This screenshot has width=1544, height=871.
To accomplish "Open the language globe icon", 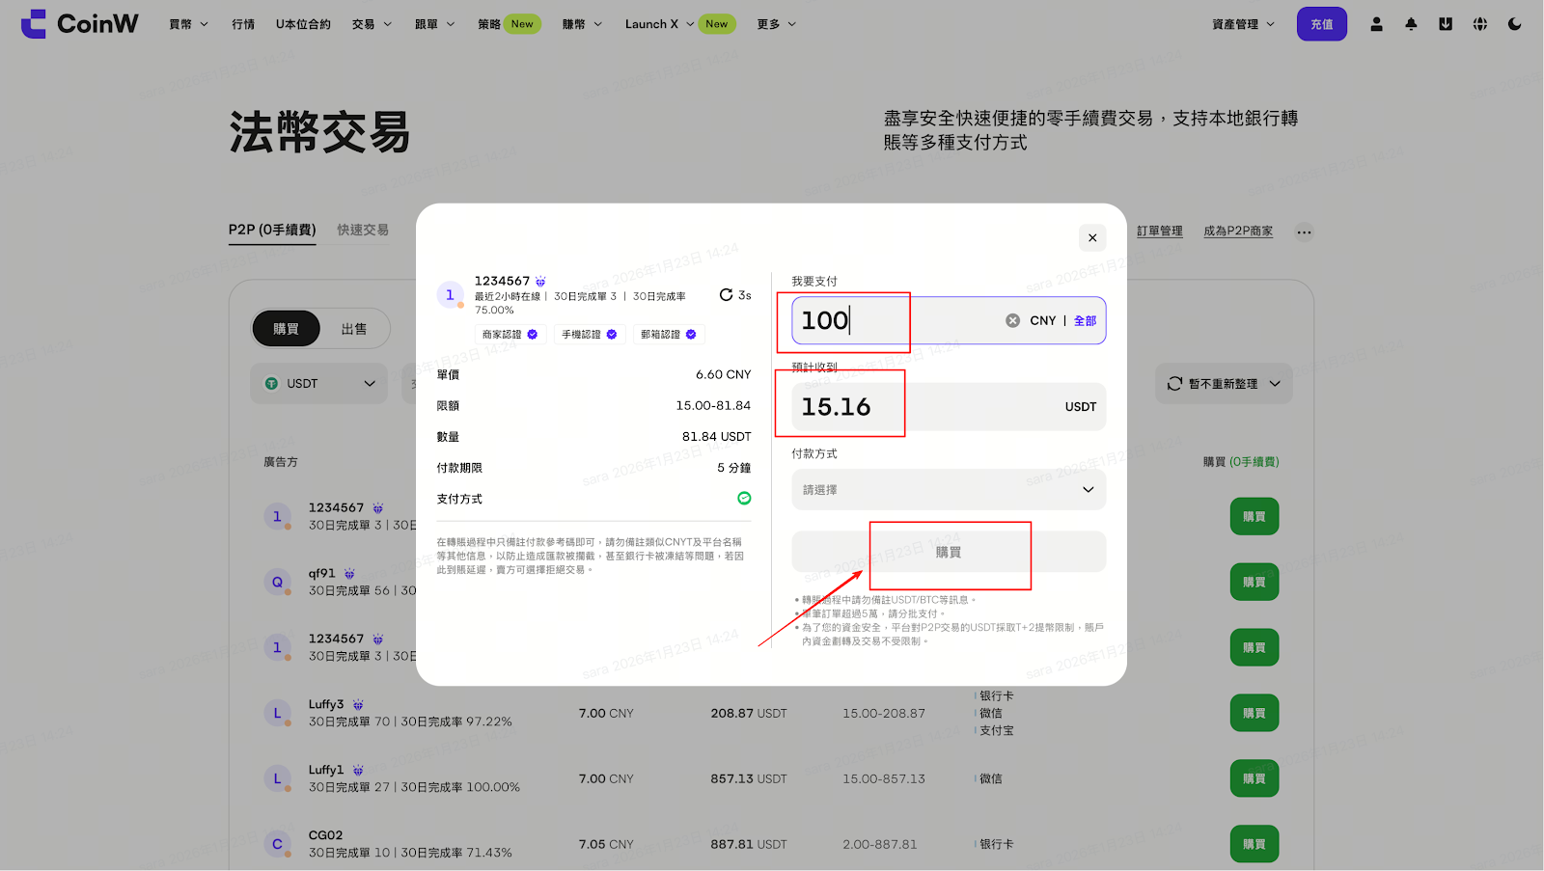I will pos(1480,24).
